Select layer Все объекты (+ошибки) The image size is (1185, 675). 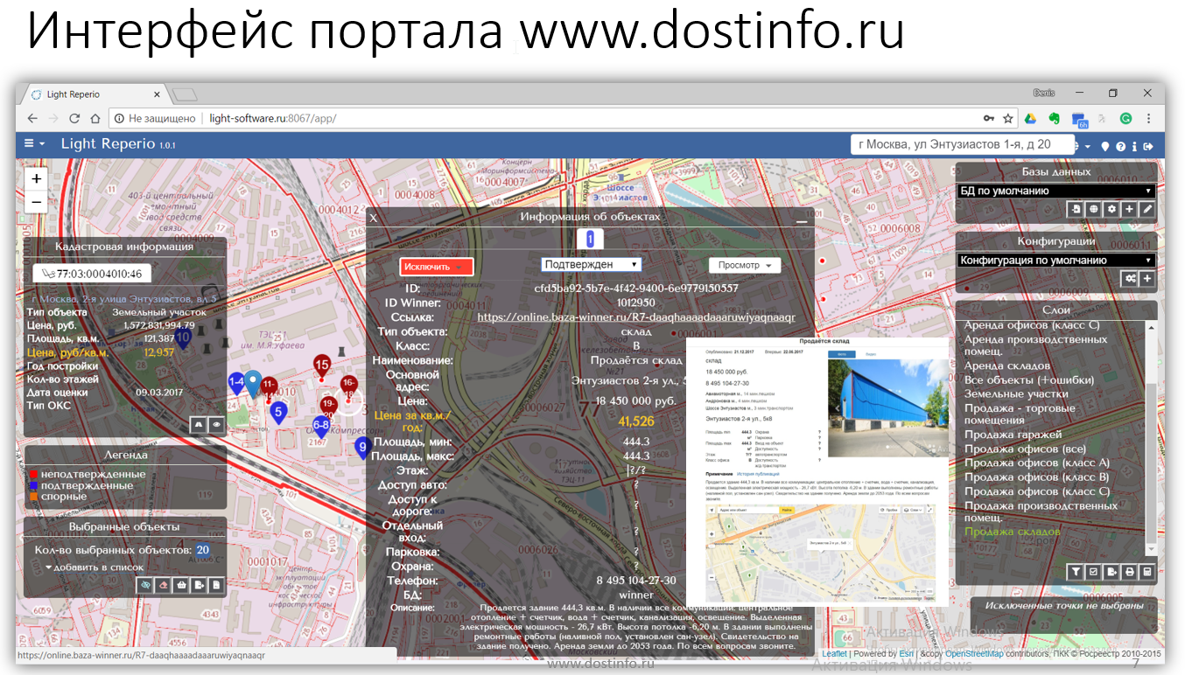tap(1029, 379)
